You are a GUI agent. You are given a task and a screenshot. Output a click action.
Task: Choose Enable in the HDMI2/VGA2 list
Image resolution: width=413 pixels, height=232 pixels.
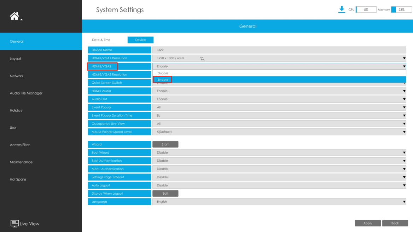coord(279,80)
